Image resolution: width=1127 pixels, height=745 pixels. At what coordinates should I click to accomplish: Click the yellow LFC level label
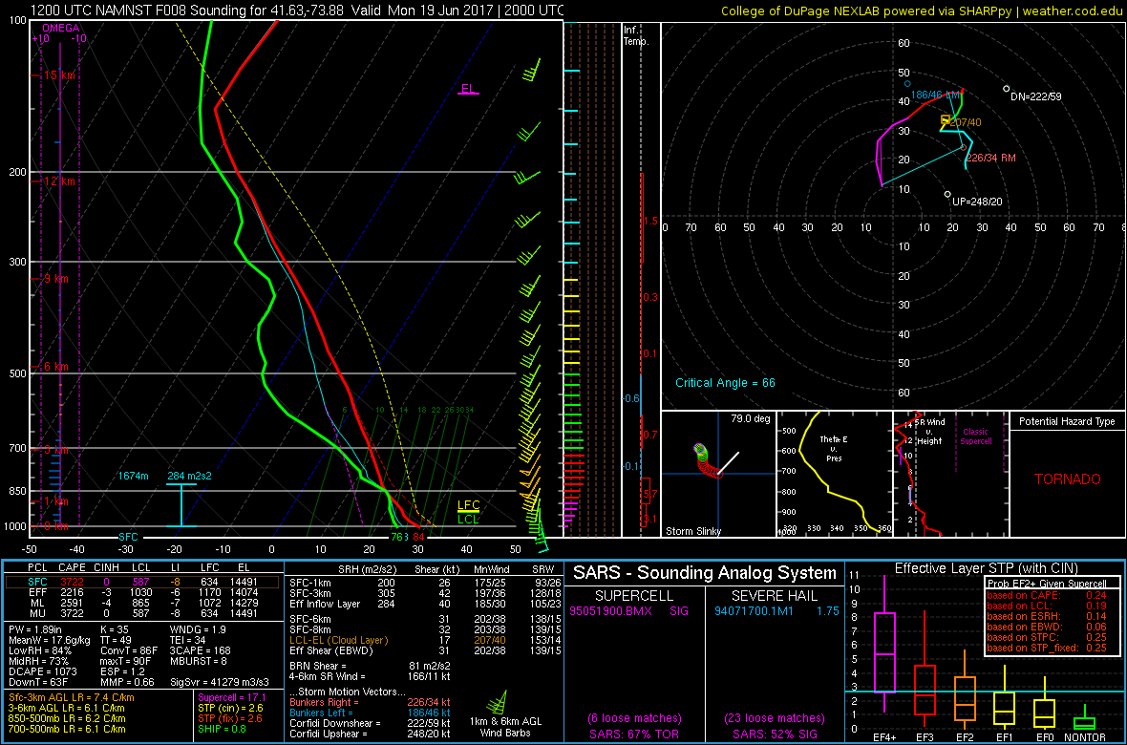[468, 505]
